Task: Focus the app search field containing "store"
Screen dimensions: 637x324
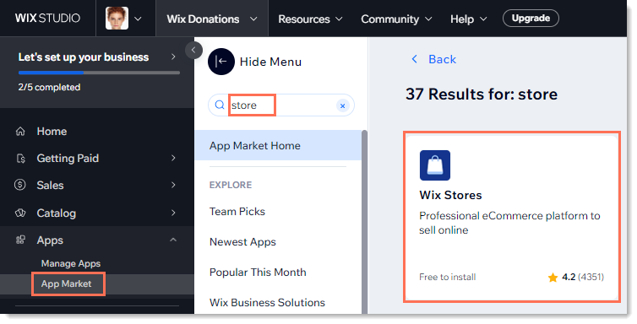Action: pos(281,105)
